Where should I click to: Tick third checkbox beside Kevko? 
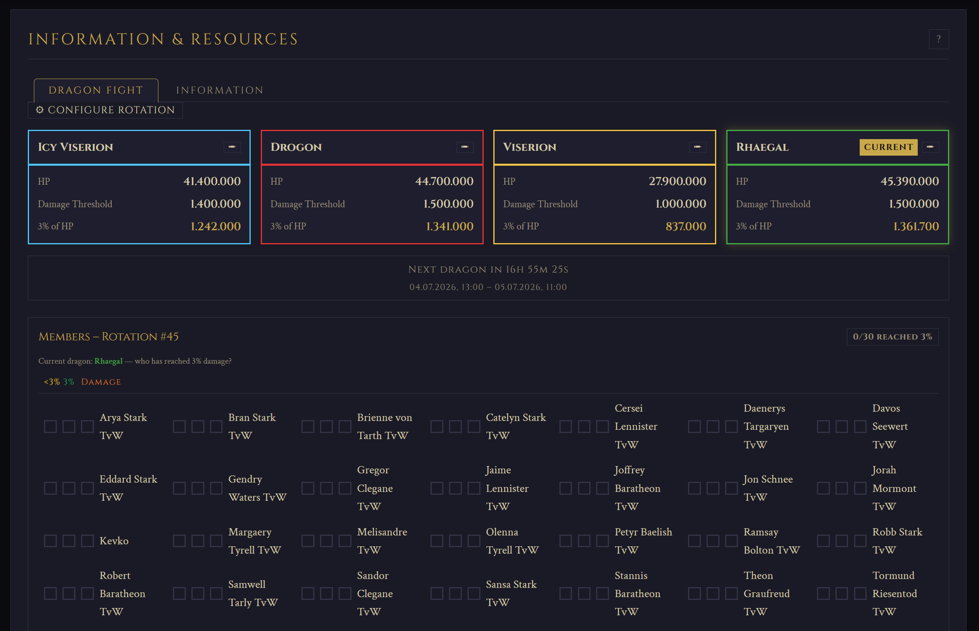87,541
